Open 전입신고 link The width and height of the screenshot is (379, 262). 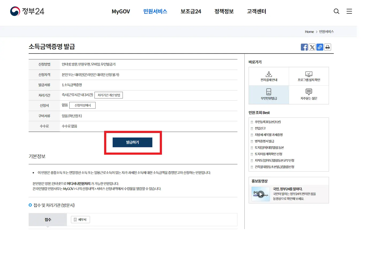click(x=260, y=128)
